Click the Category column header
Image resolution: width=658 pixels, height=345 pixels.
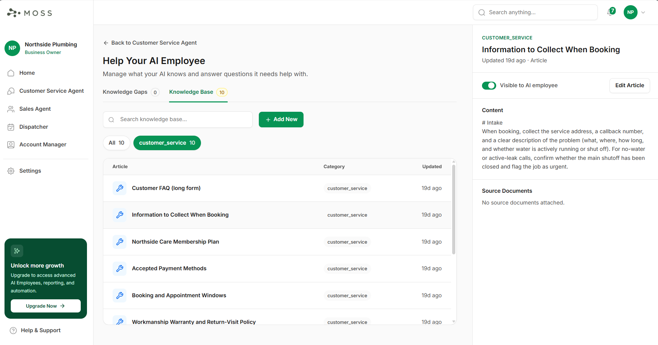tap(334, 167)
